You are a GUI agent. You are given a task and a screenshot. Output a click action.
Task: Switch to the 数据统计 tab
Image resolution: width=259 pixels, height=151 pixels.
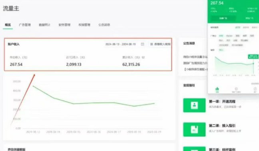pyautogui.click(x=44, y=25)
